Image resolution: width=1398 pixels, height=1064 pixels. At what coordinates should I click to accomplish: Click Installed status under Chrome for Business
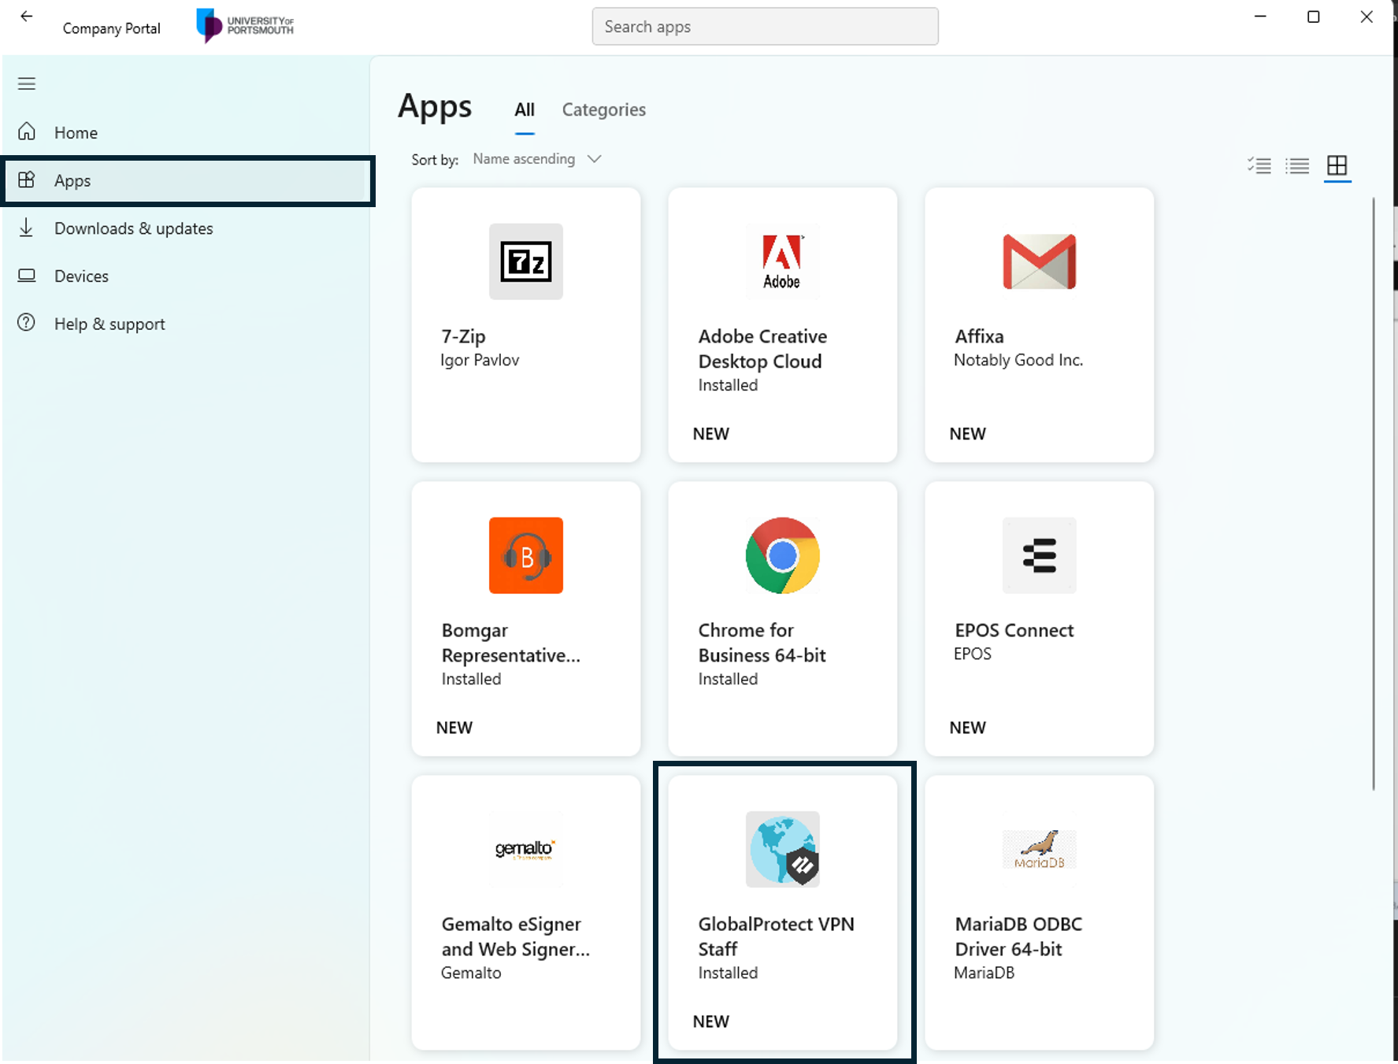point(728,679)
